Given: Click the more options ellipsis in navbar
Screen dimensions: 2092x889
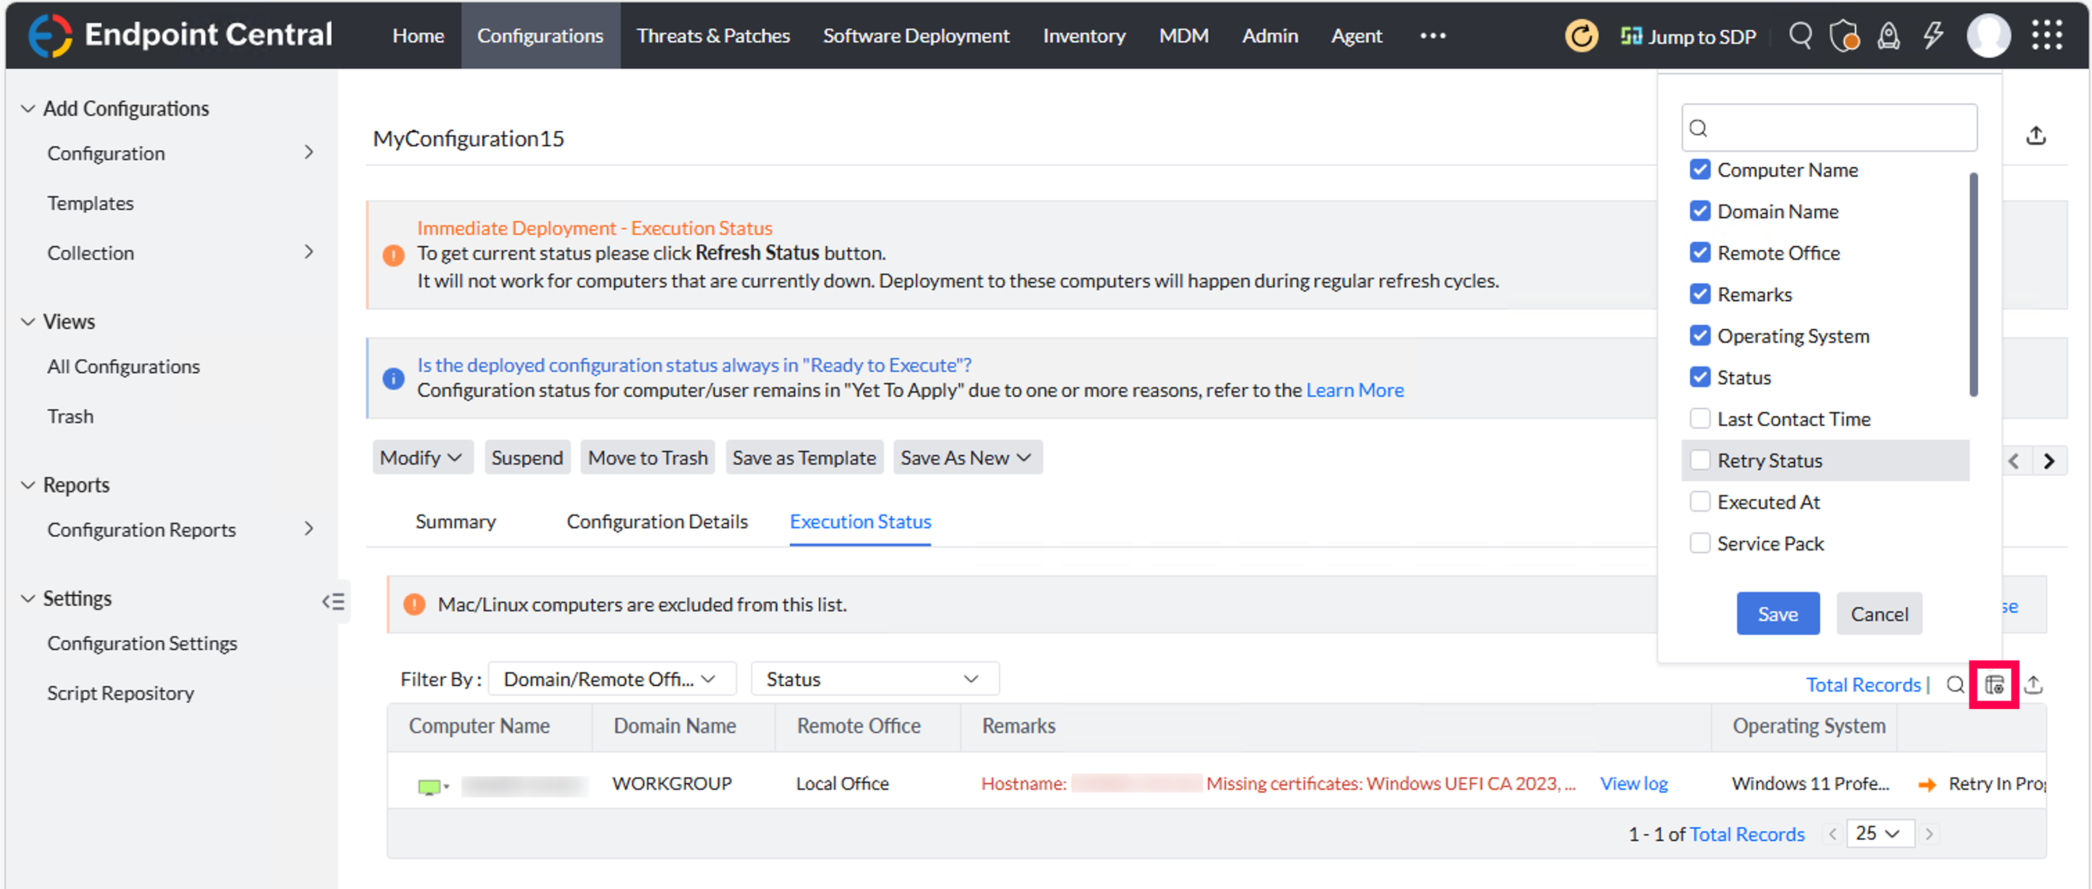Looking at the screenshot, I should pos(1433,36).
